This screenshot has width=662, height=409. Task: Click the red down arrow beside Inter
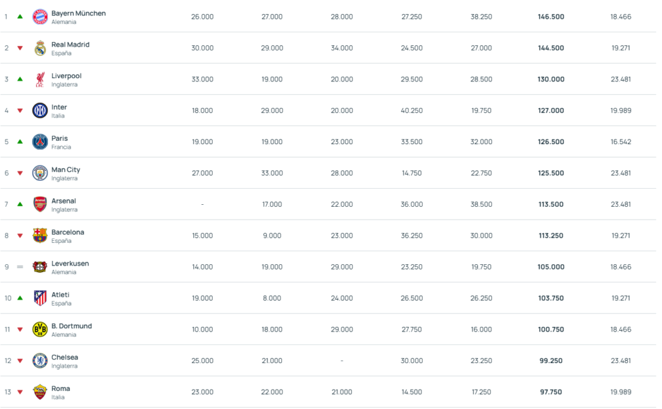coord(20,110)
